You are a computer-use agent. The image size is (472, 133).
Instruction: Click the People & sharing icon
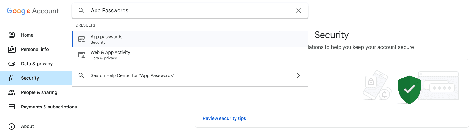(x=12, y=92)
